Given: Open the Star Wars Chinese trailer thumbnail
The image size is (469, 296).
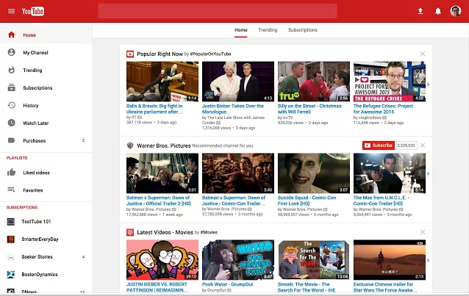Looking at the screenshot, I should 390,260.
